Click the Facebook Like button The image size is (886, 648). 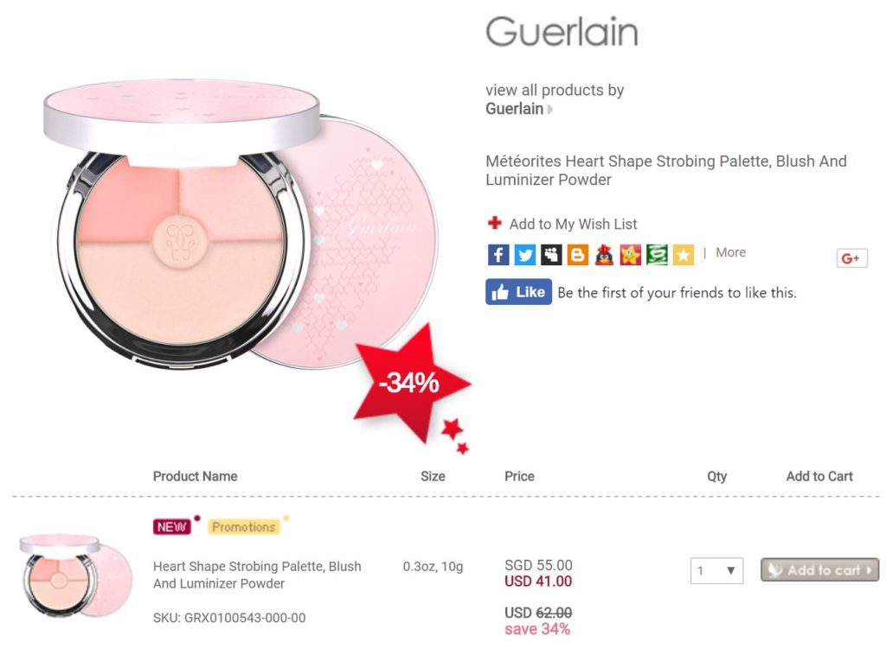(518, 292)
